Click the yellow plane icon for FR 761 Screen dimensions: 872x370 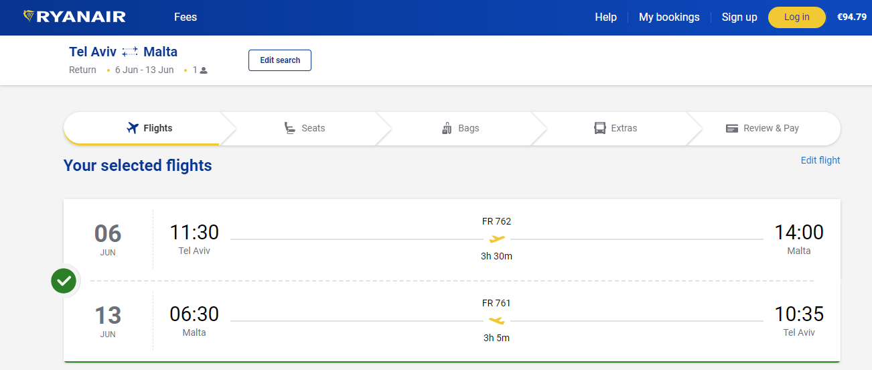[x=496, y=321]
